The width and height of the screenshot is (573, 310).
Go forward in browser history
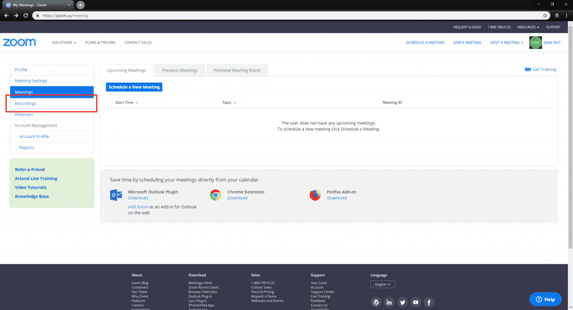coord(16,16)
